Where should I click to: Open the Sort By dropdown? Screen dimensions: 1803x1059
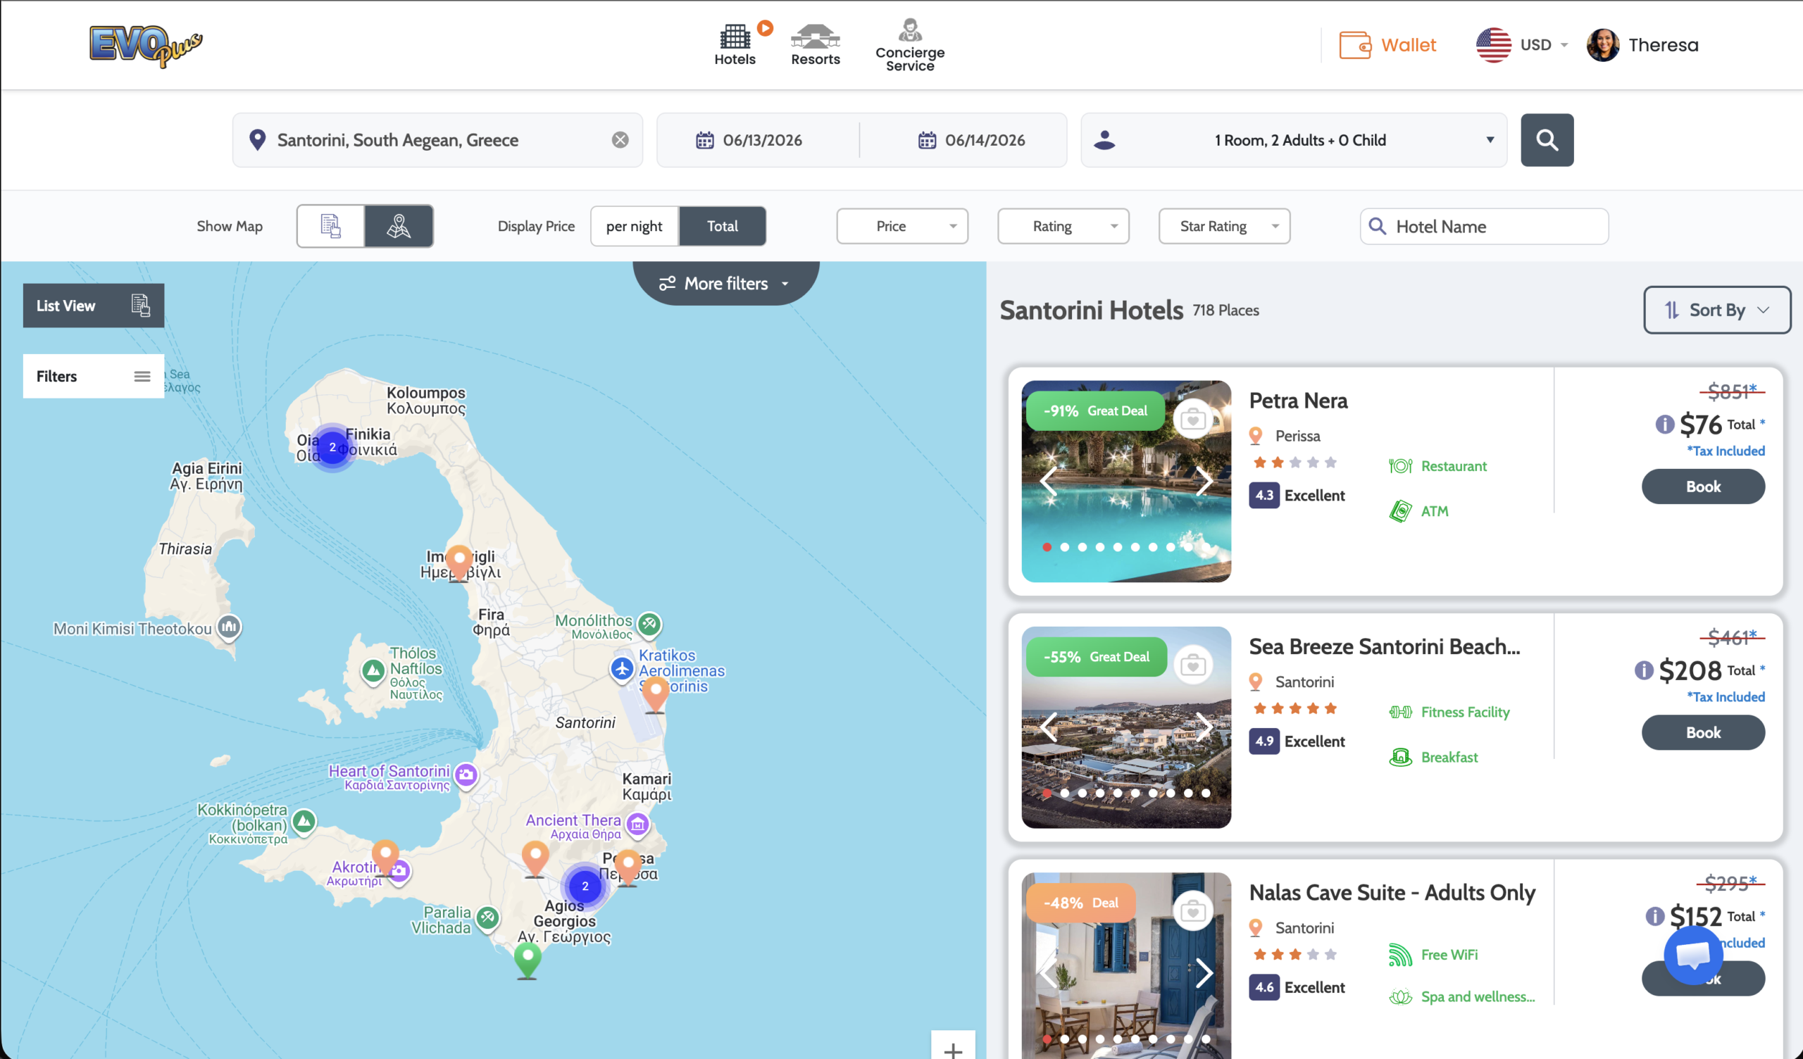[1716, 310]
